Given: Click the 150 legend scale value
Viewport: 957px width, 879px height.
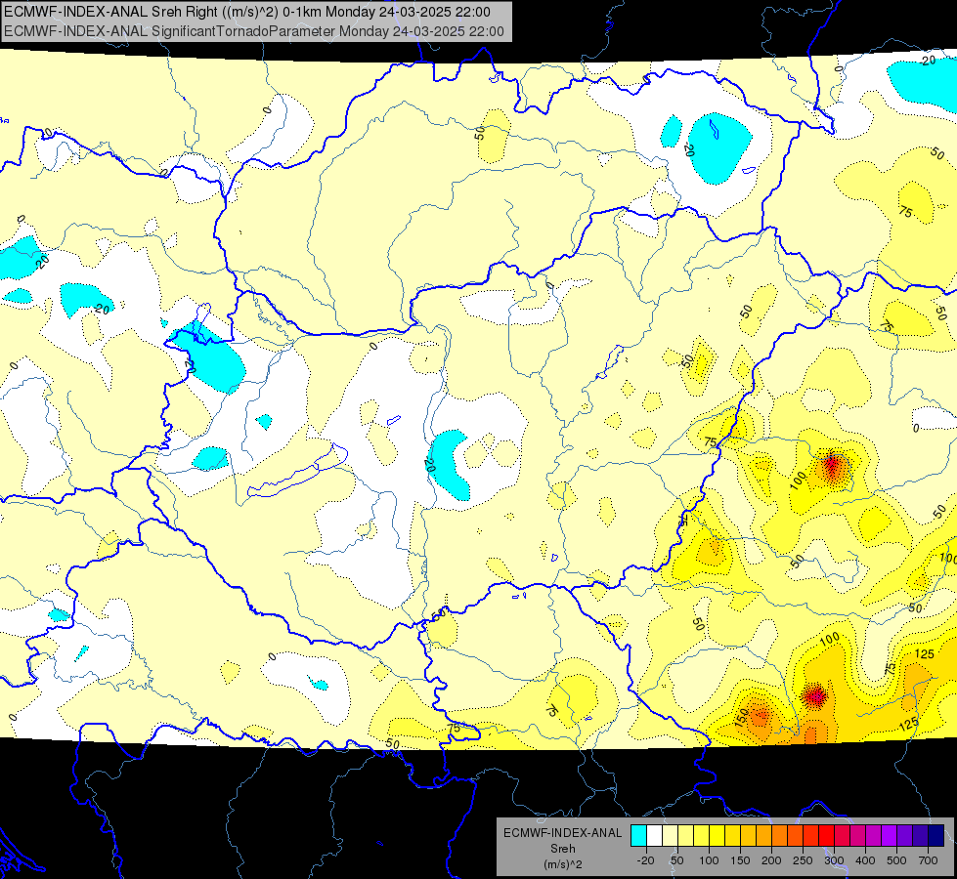Looking at the screenshot, I should [x=740, y=860].
